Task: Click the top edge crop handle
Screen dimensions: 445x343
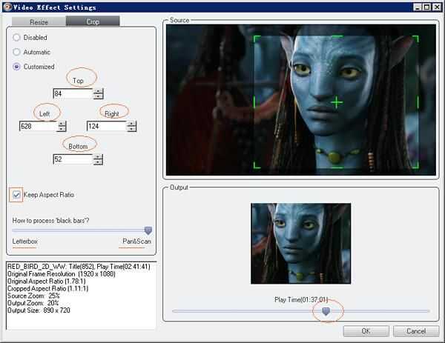Action: (x=337, y=36)
